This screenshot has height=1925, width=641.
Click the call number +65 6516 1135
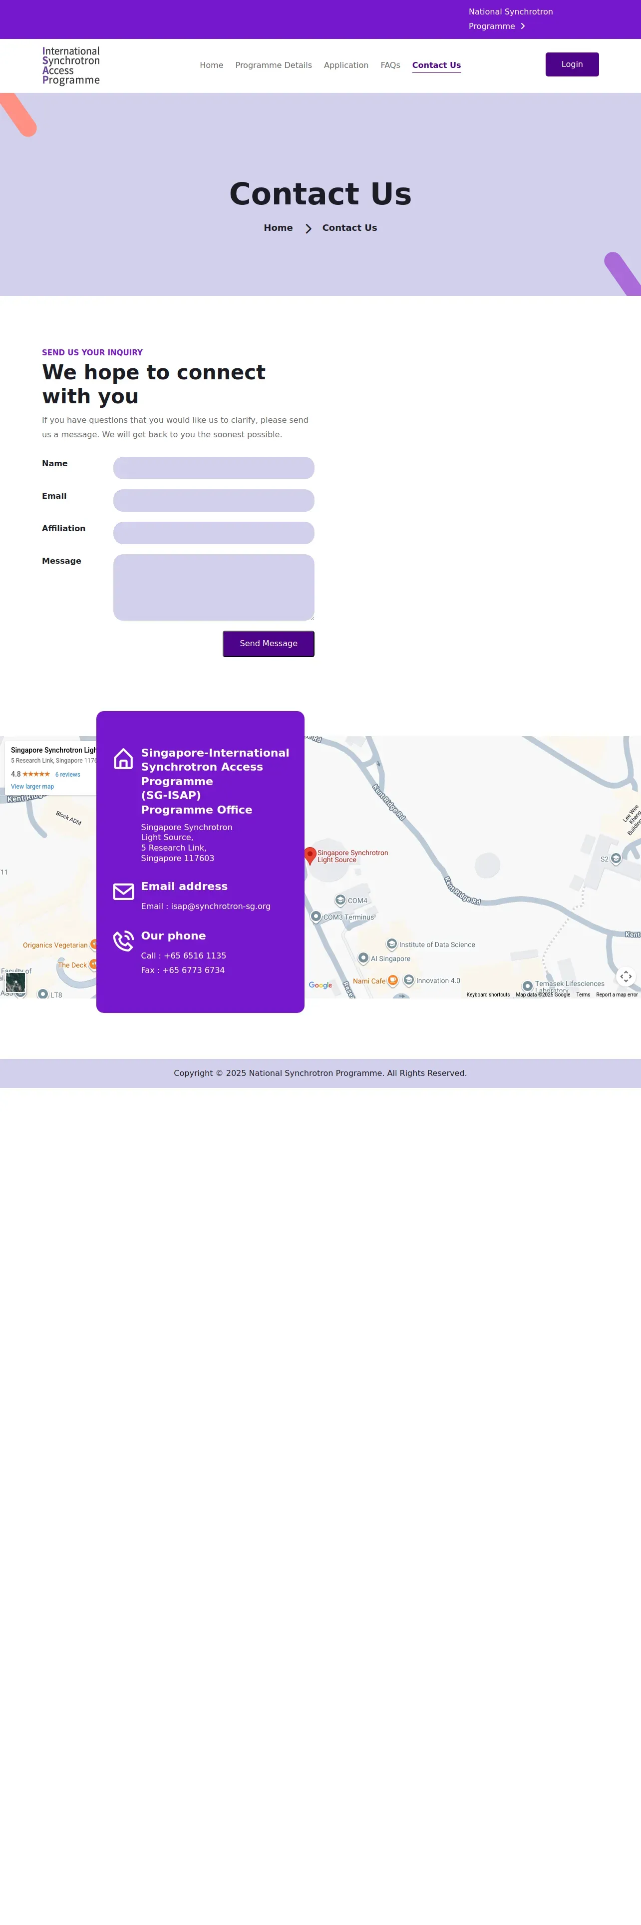point(195,956)
